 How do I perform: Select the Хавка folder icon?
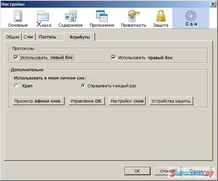click(43, 16)
